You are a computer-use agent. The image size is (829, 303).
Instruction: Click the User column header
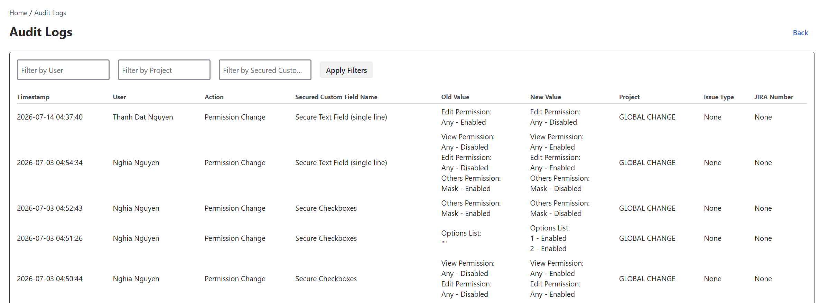click(119, 97)
